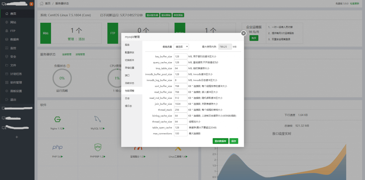Click the 管理 link in the 网站 card
365x180 pixels.
[71, 39]
